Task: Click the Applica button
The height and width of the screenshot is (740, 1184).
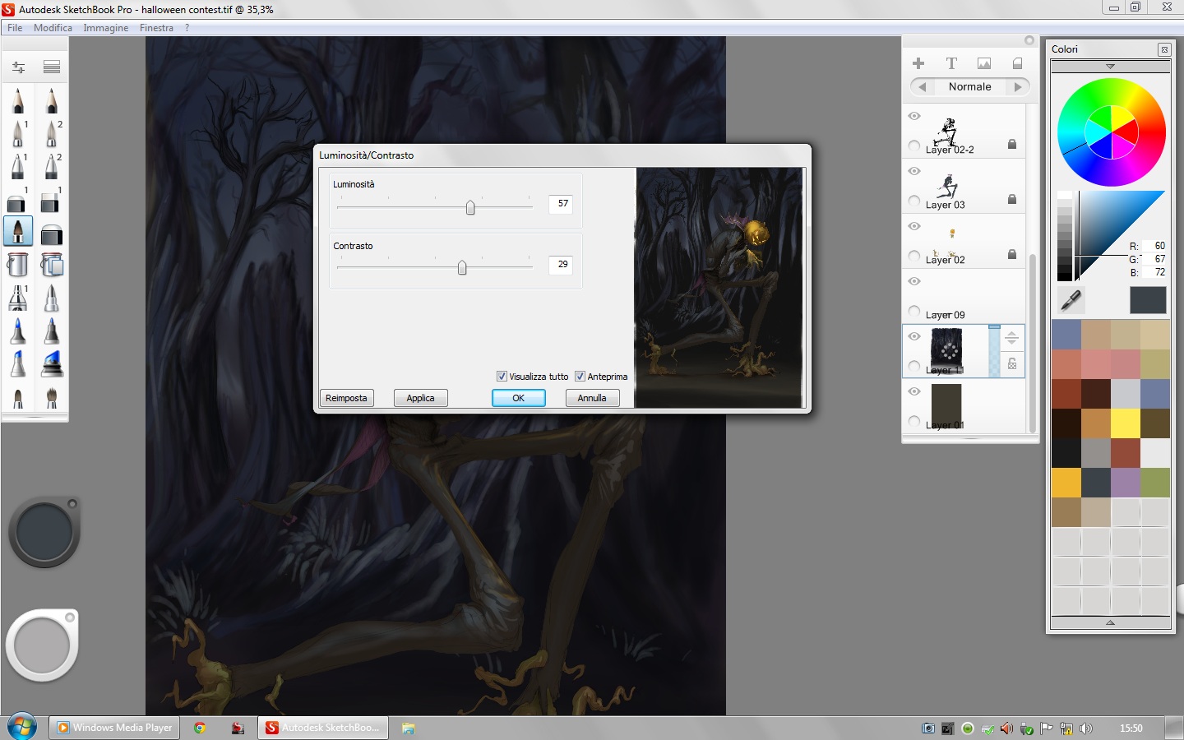Action: click(420, 398)
